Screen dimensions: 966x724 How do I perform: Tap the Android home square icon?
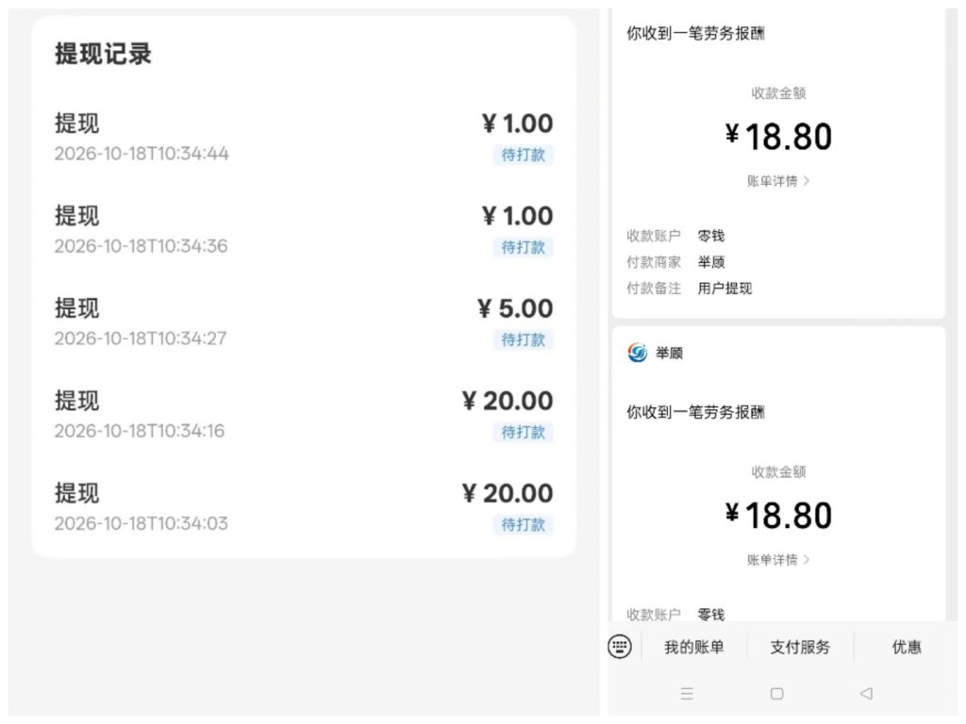coord(777,694)
